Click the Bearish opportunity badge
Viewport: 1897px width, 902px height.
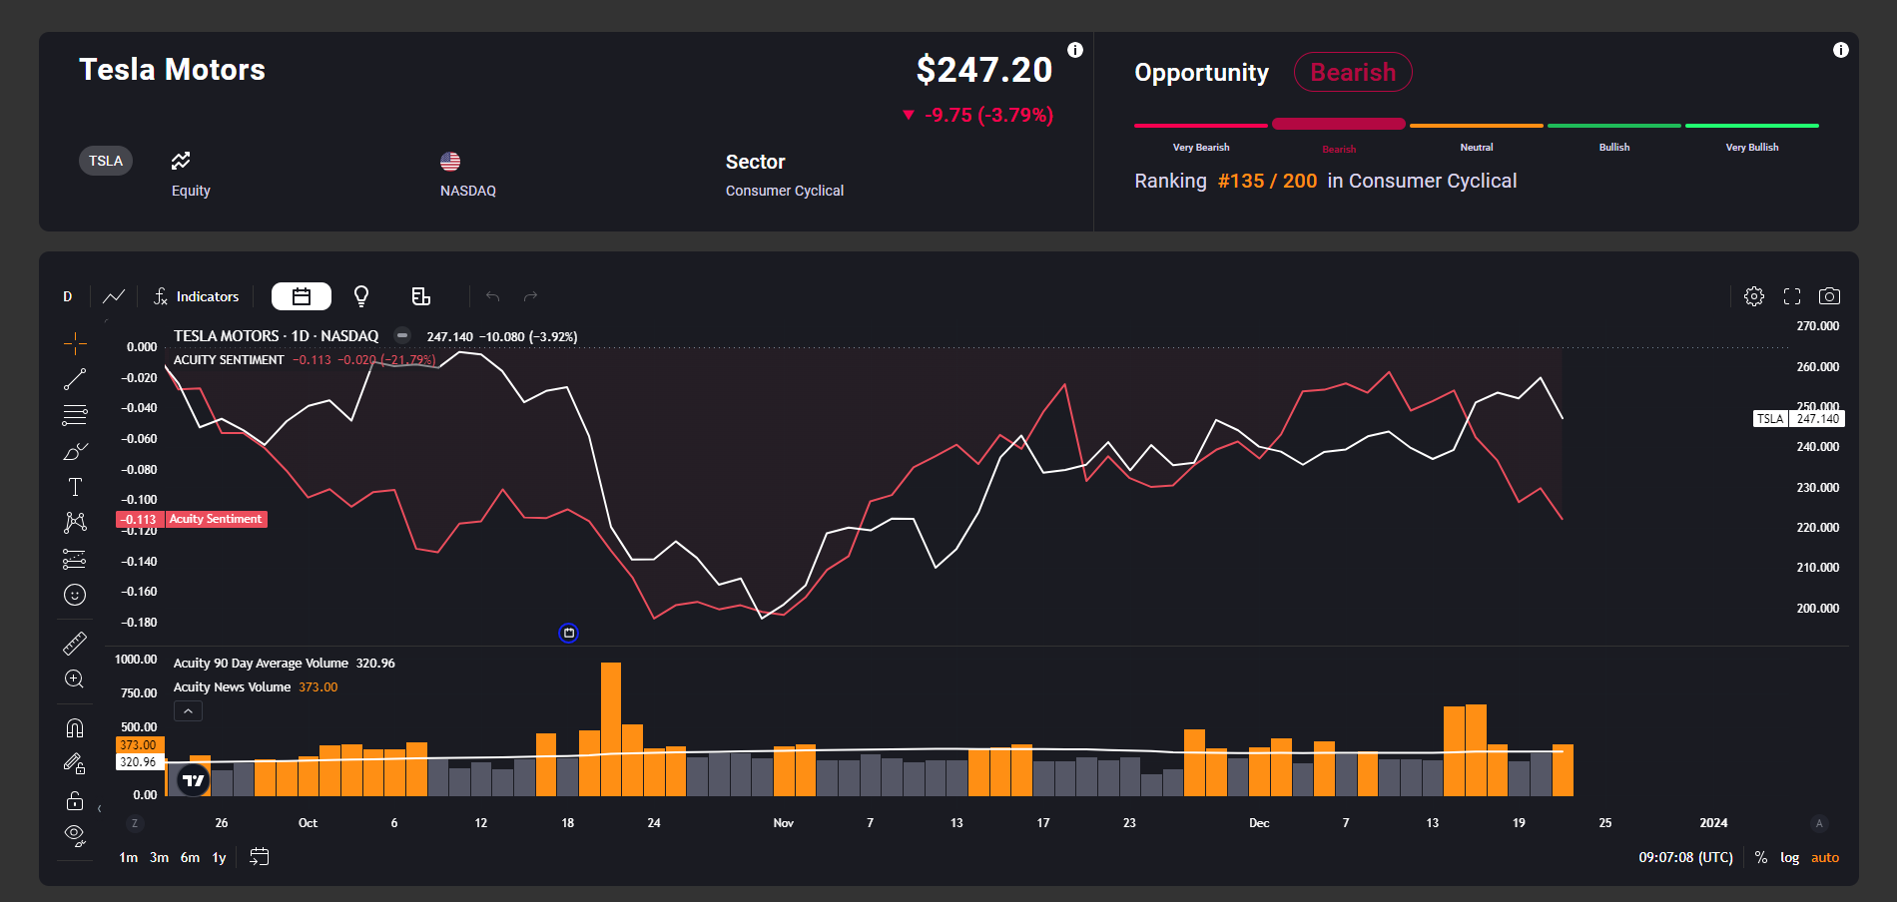click(1353, 72)
